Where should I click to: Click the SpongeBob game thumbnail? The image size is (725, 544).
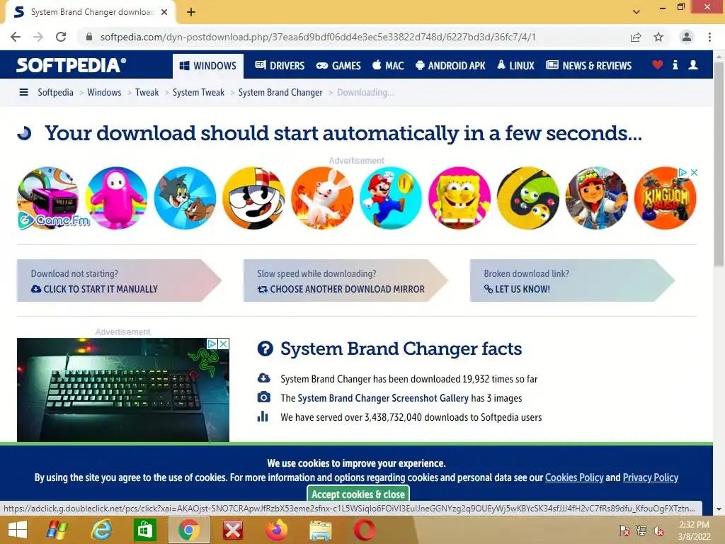[459, 198]
